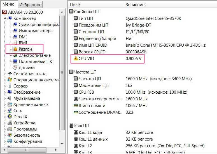Click the Безопасность shield icon
This screenshot has height=154, width=217.
(10, 135)
